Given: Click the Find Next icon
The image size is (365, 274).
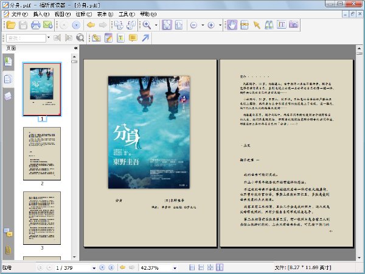Looking at the screenshot, I should [x=68, y=38].
